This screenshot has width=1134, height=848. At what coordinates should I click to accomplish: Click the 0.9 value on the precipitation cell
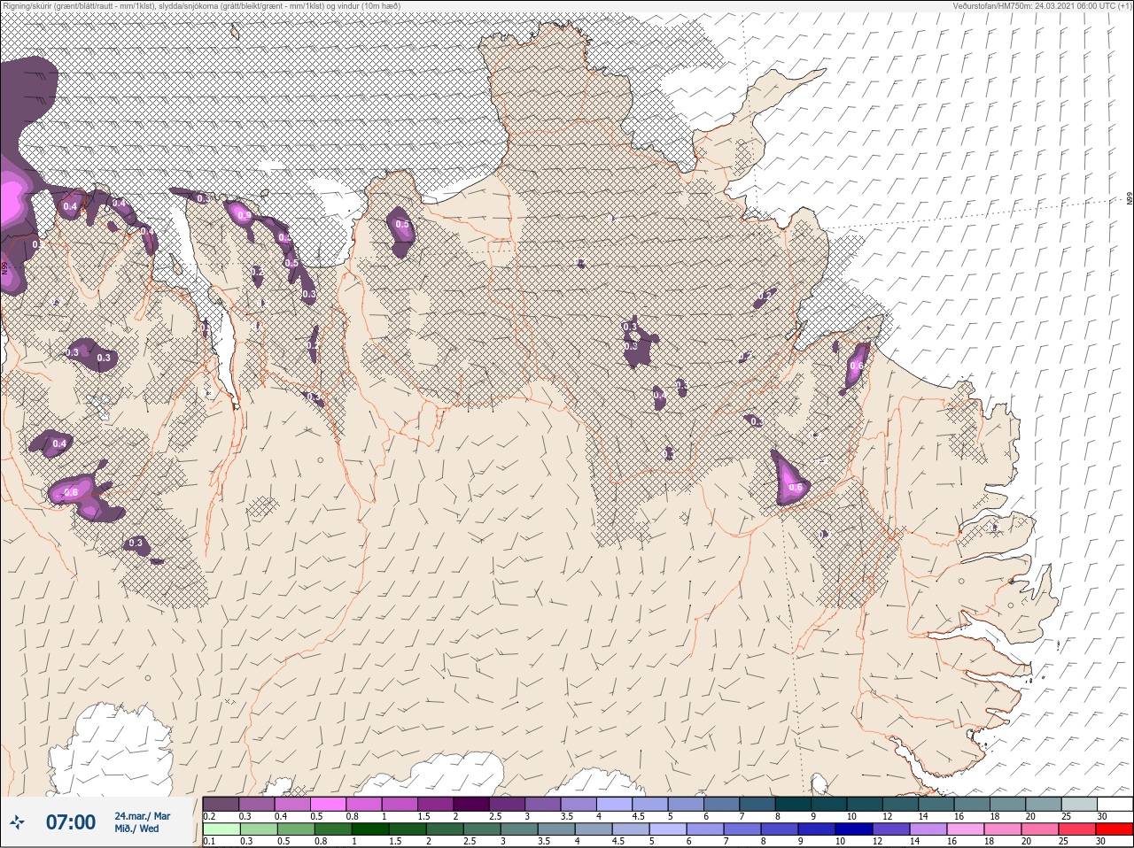click(x=243, y=215)
